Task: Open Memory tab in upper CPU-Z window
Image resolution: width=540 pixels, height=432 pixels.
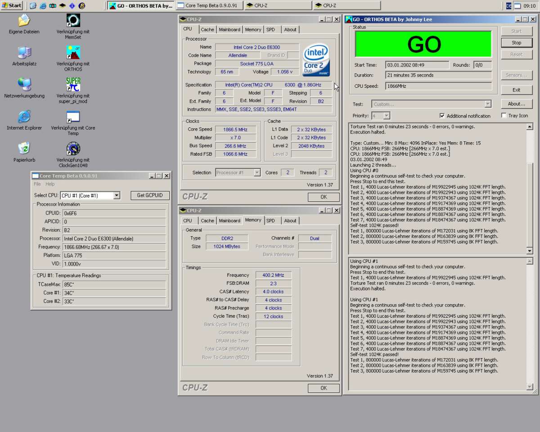Action: pyautogui.click(x=253, y=29)
